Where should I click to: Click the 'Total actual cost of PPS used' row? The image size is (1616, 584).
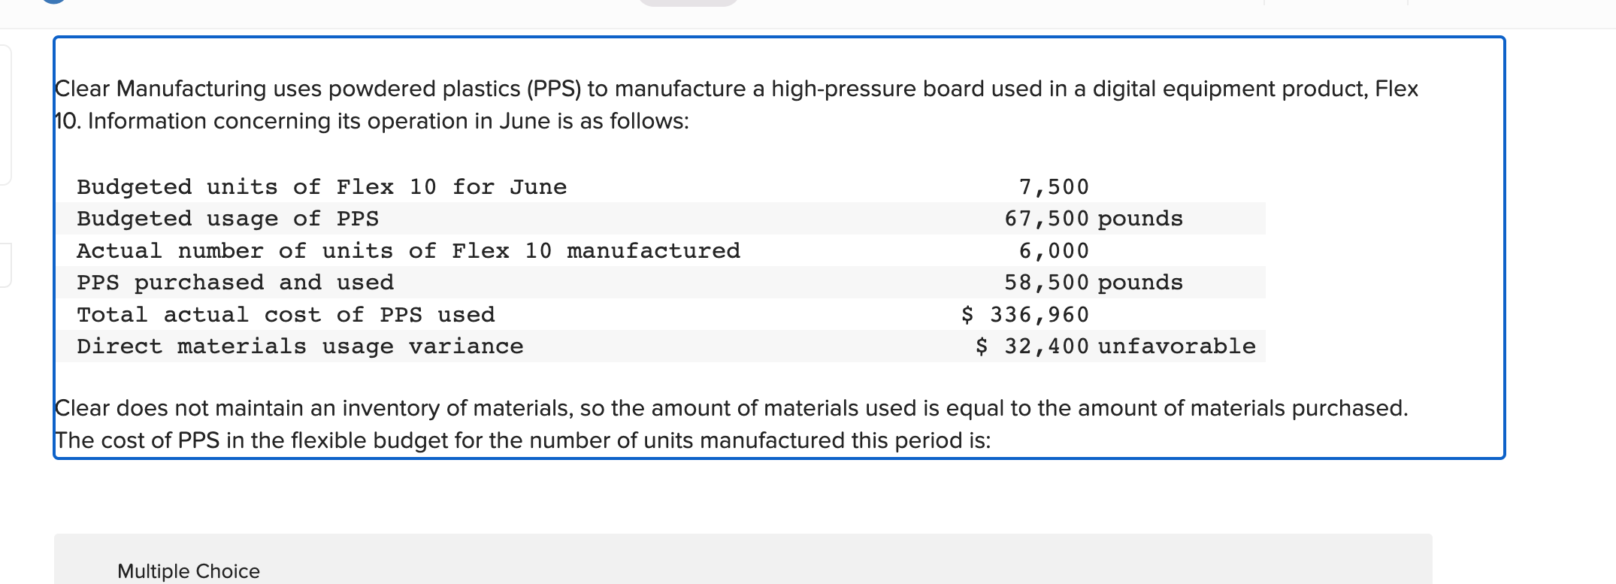pos(287,314)
